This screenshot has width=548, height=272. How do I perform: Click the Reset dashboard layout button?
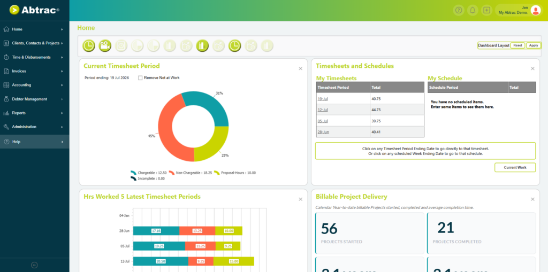tap(517, 45)
